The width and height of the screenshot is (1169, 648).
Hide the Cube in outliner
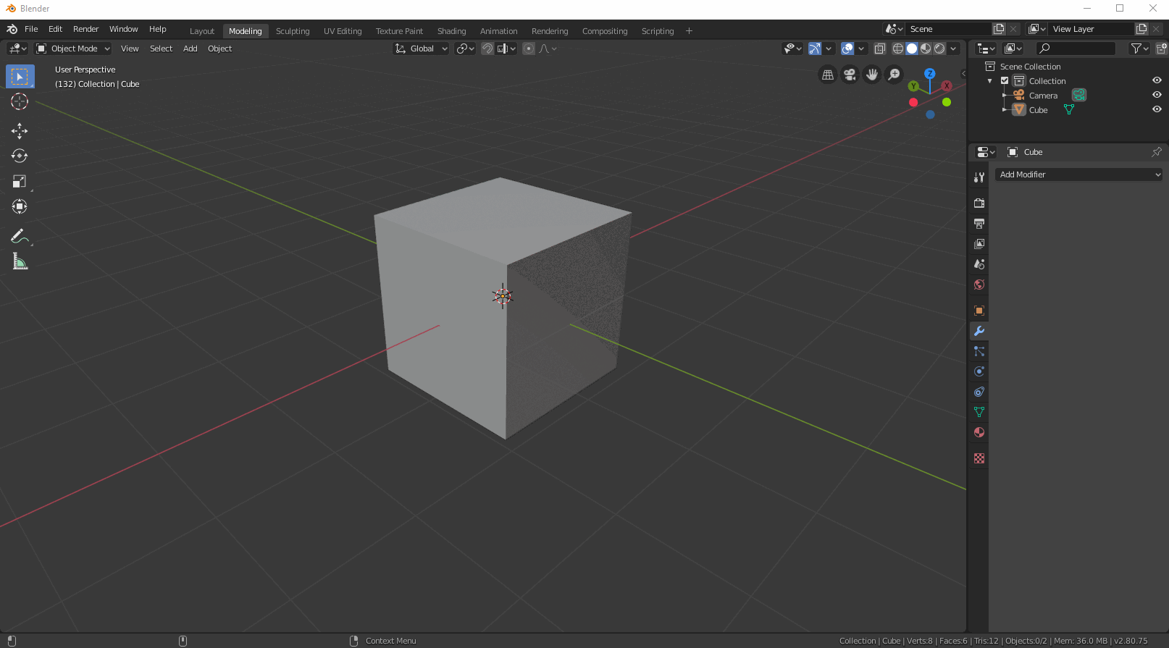point(1157,109)
